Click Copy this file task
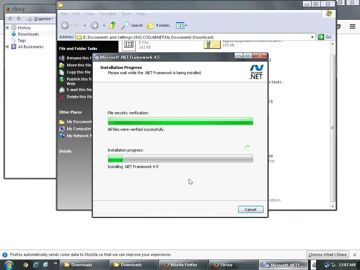Image resolution: width=360 pixels, height=270 pixels. [75, 72]
